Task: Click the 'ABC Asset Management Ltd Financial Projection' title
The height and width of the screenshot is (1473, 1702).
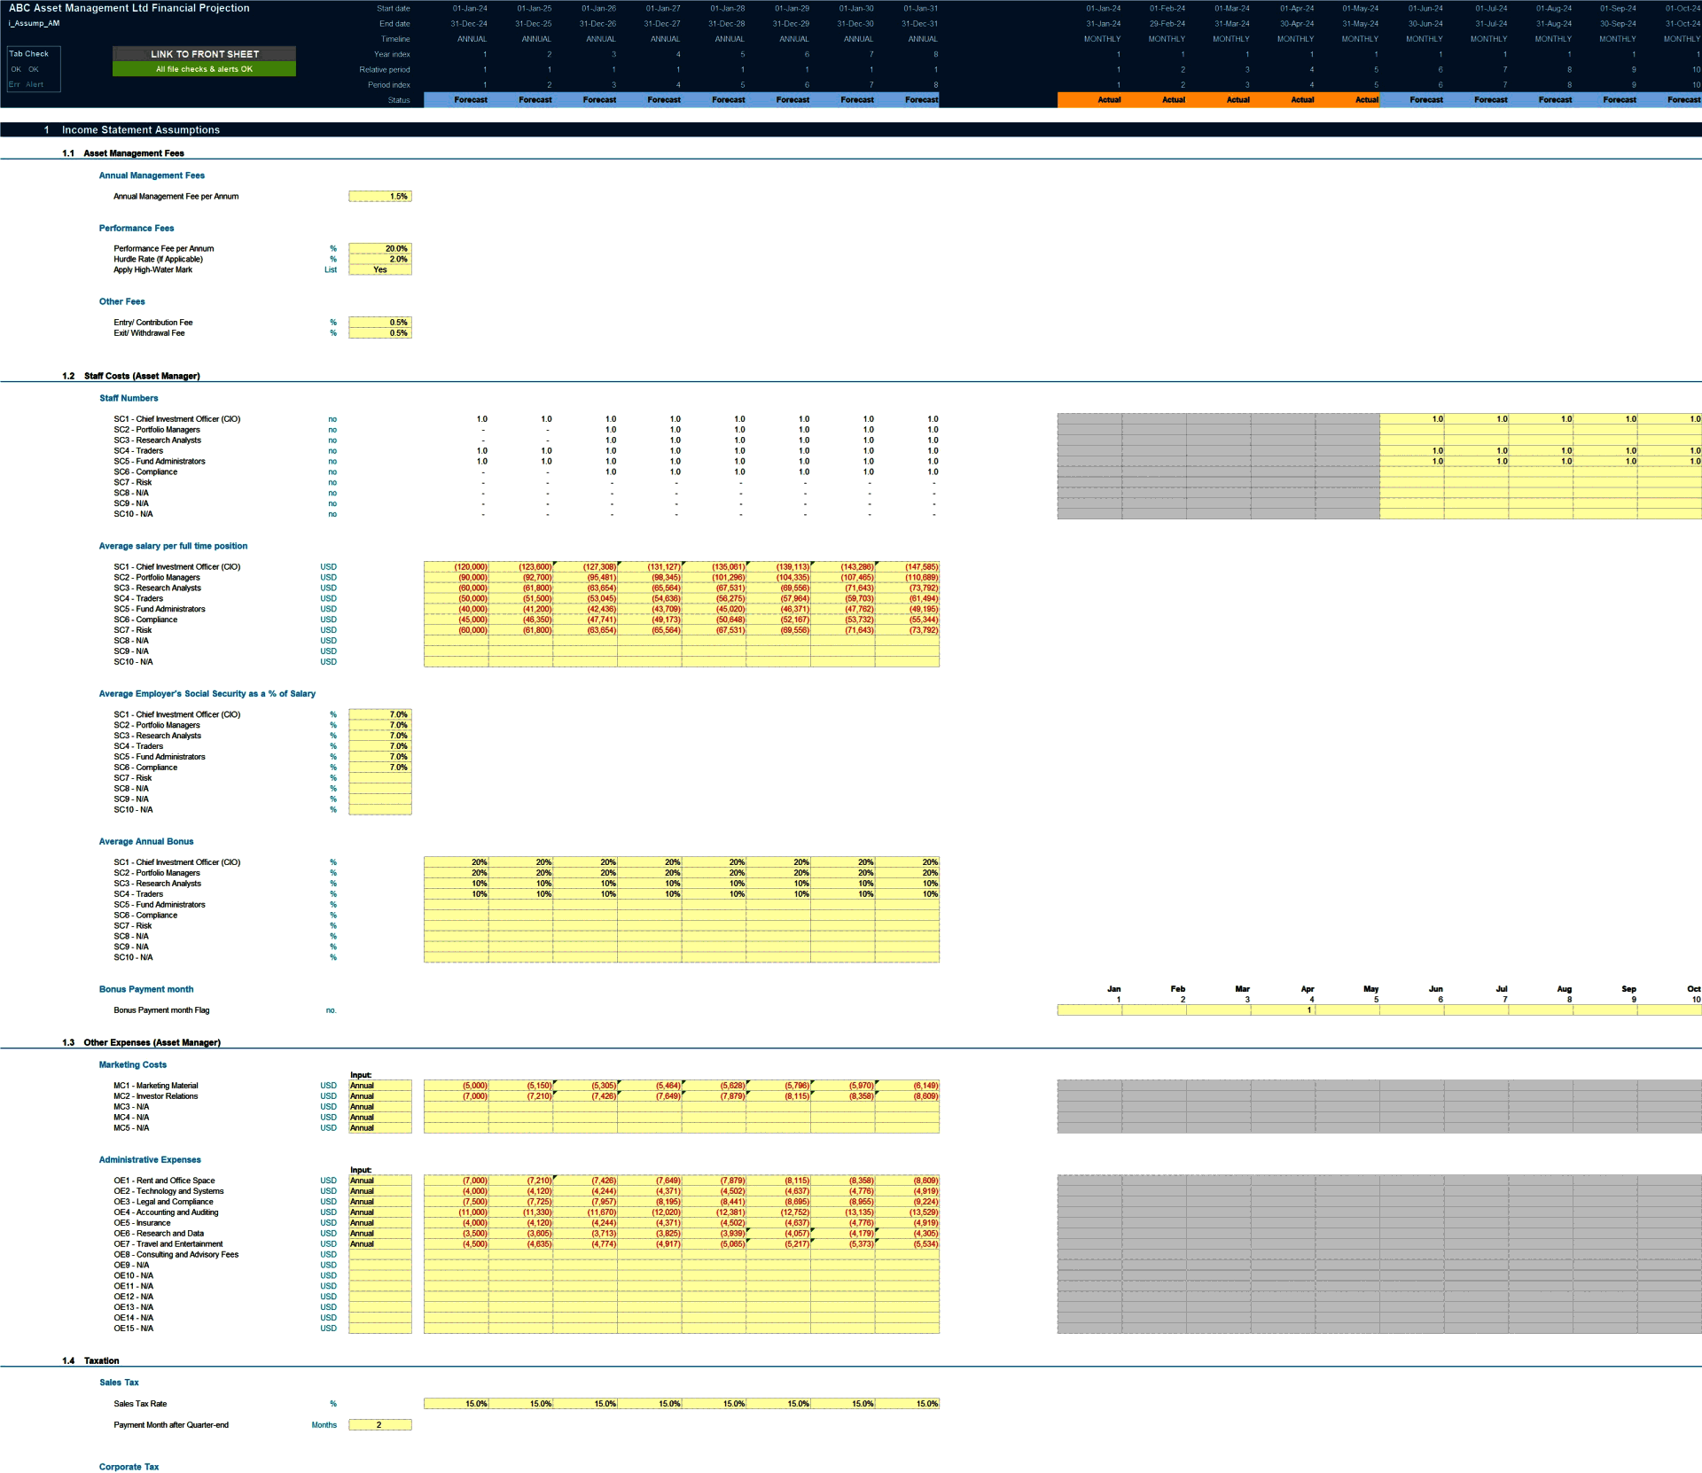Action: click(129, 8)
